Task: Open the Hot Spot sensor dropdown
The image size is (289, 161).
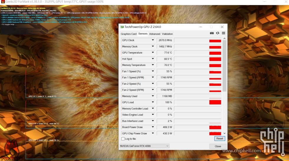Action: pos(153,59)
